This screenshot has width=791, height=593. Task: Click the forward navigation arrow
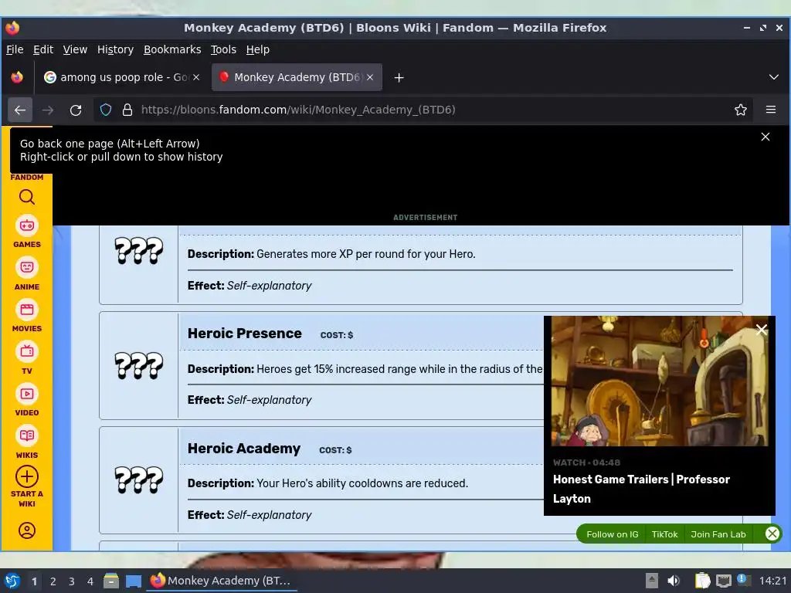pyautogui.click(x=48, y=110)
